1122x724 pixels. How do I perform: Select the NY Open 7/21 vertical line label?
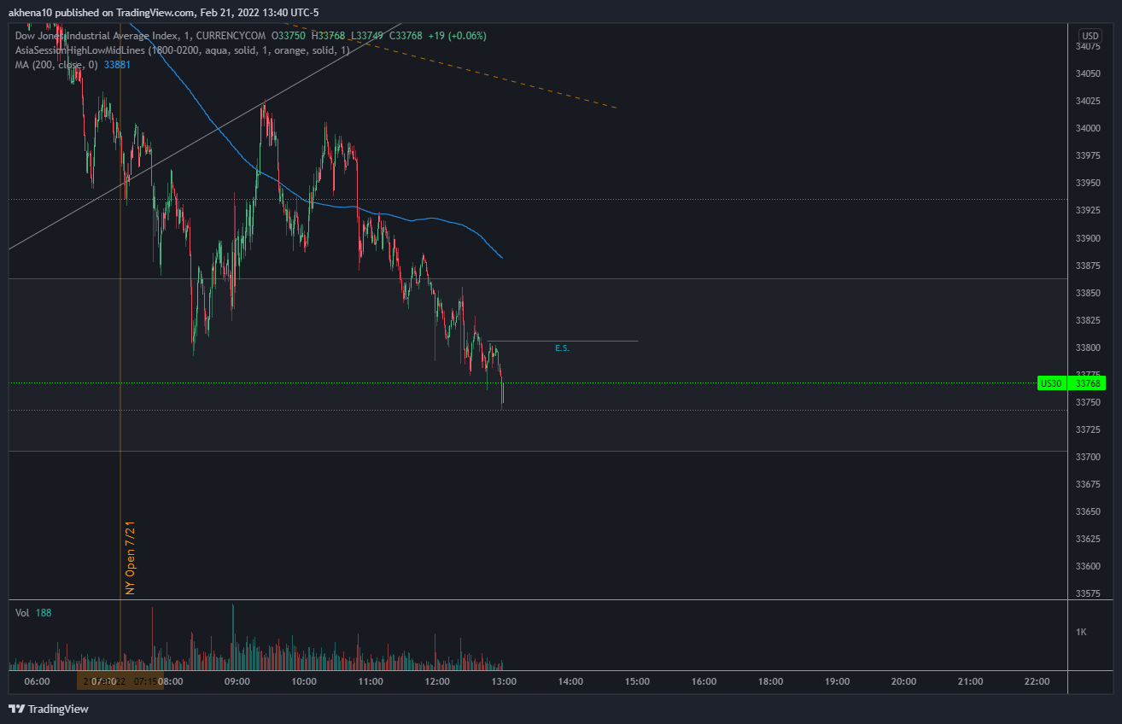click(131, 558)
